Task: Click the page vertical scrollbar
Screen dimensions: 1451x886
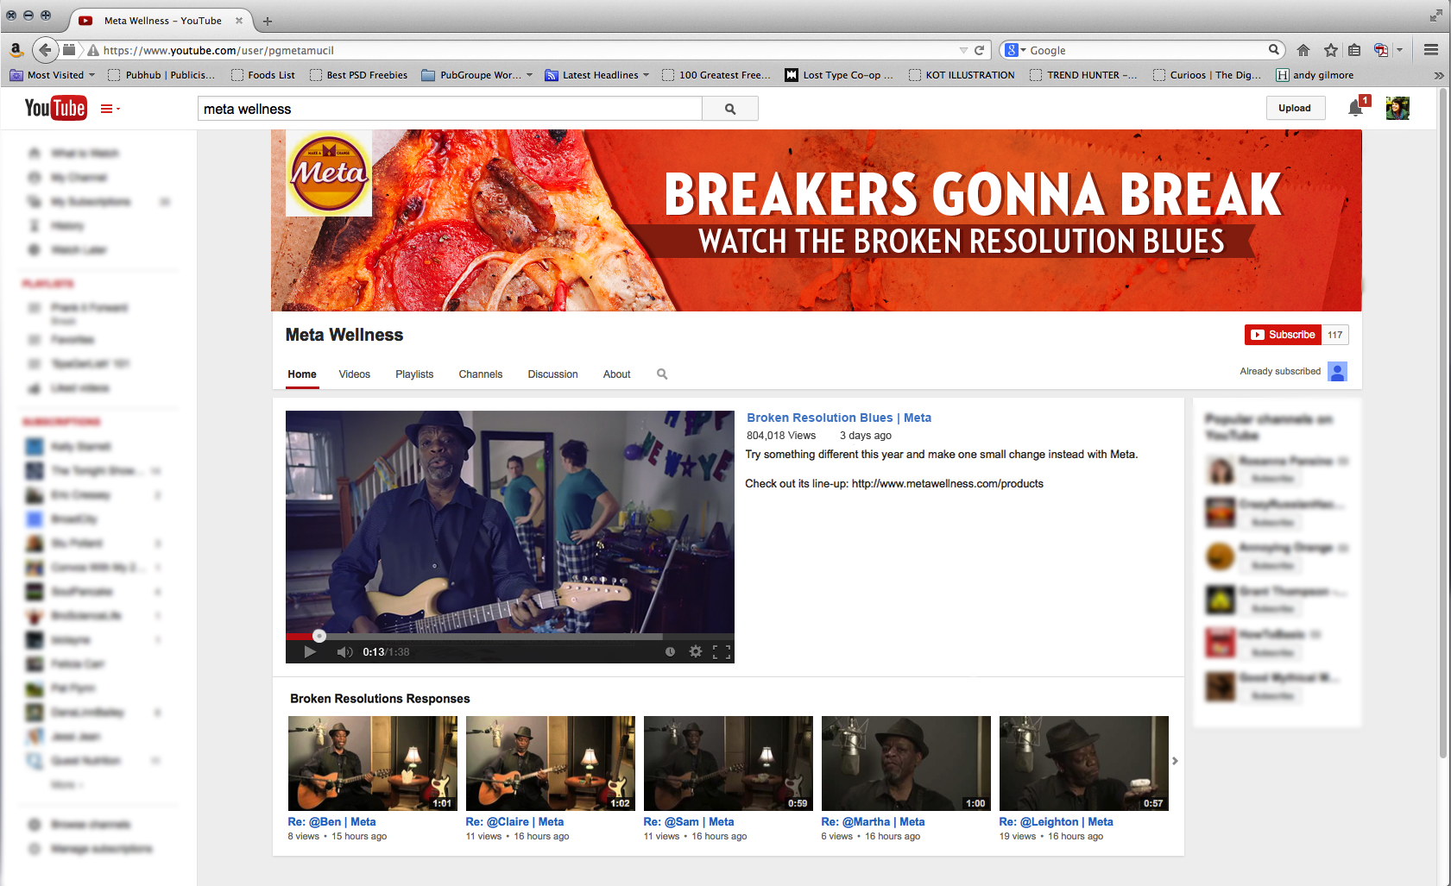Action: coord(1443,423)
